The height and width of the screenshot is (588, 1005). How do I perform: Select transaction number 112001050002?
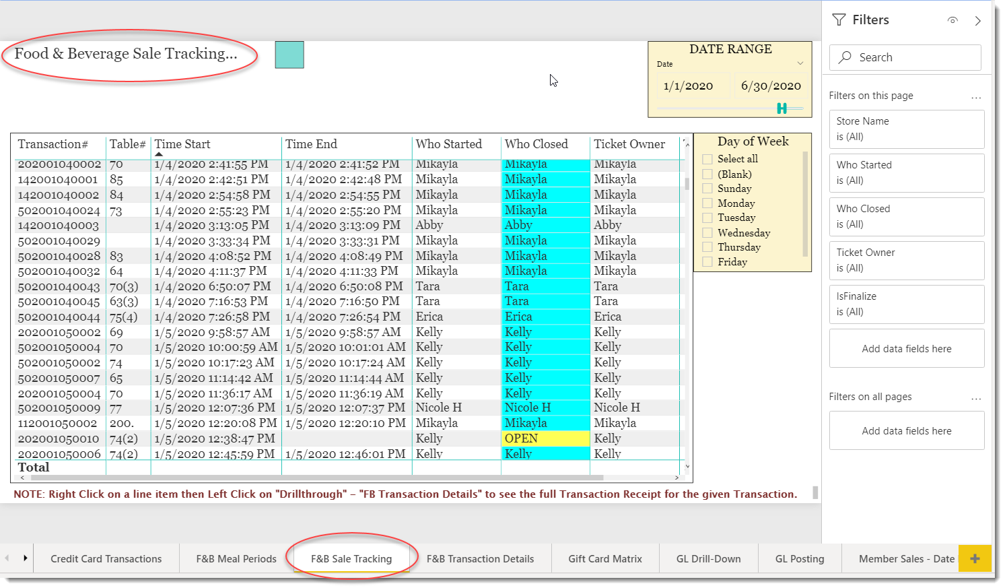click(x=58, y=424)
